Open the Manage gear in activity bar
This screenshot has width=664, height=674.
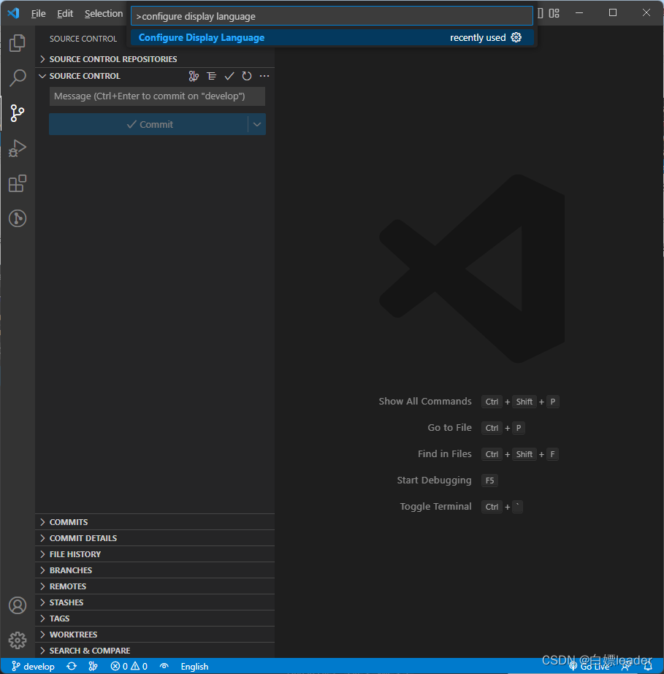click(18, 640)
